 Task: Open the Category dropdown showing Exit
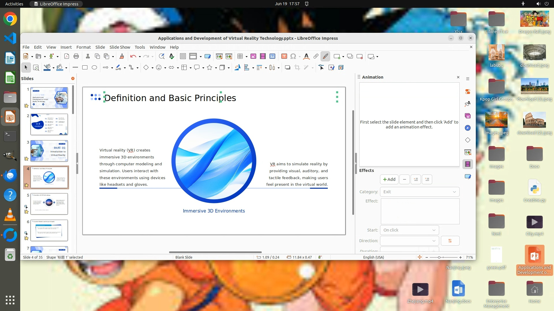click(420, 192)
